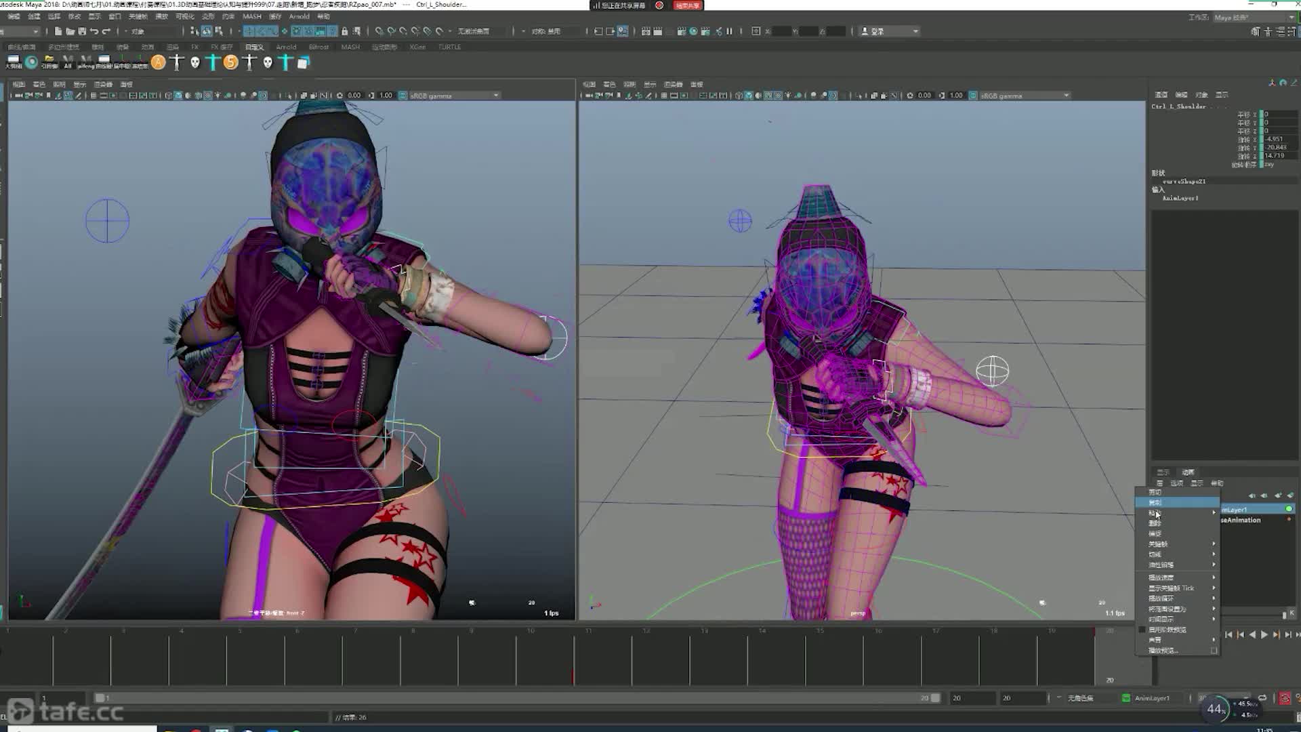
Task: Choose 剪切 in the context menu
Action: point(1178,492)
